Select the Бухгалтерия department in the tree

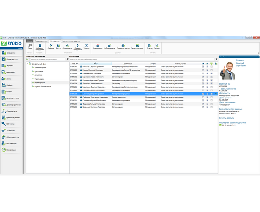[x=39, y=72]
